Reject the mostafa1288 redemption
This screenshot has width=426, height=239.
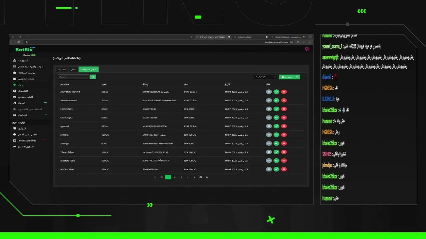tap(284, 161)
